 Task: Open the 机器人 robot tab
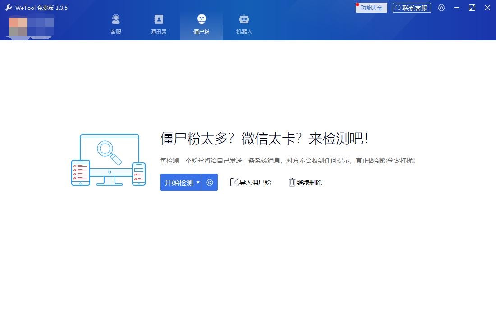[244, 24]
